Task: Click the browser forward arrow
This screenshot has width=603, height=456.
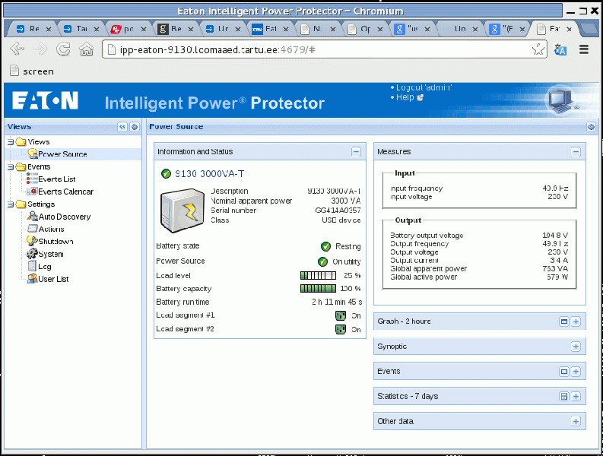Action: pyautogui.click(x=40, y=49)
